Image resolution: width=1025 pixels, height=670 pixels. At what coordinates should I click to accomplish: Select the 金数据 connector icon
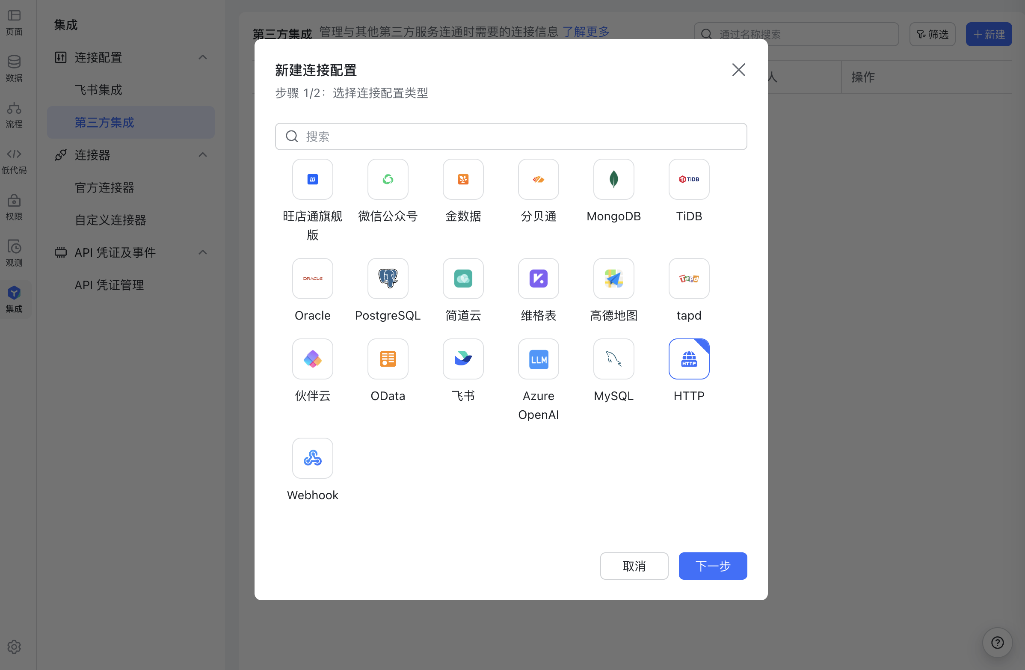click(x=463, y=179)
